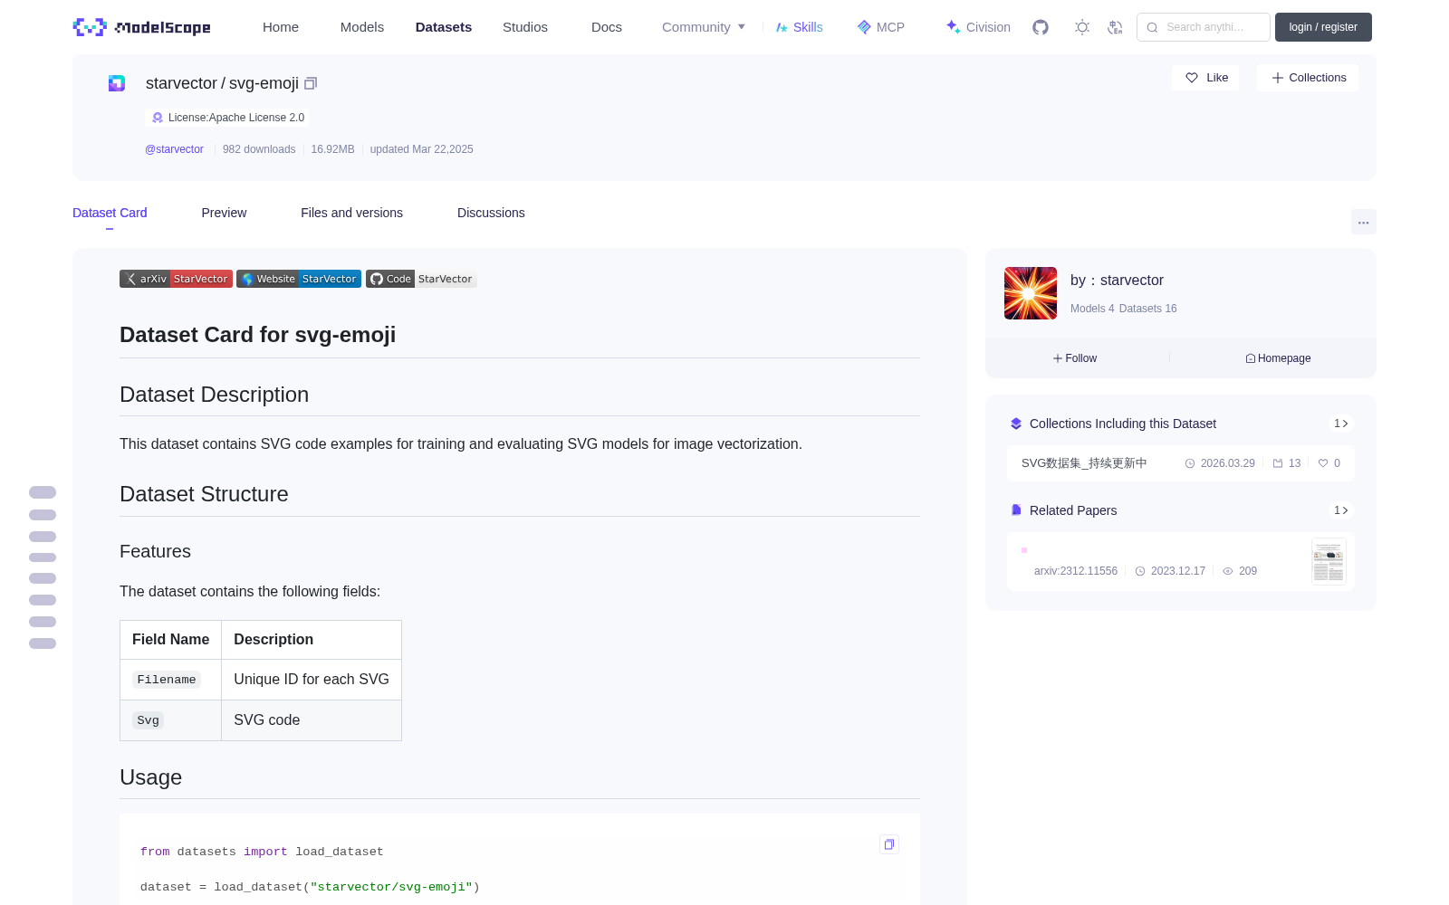Select the Dataset Card tab
Viewport: 1449px width, 905px height.
pos(110,213)
